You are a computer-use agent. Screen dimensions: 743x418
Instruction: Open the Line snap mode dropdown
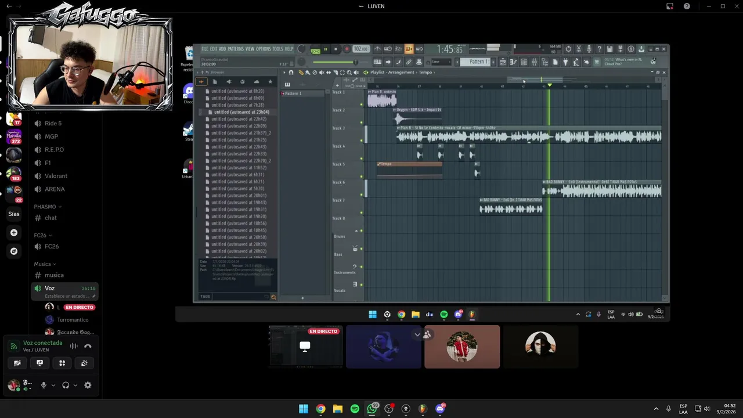pos(440,62)
